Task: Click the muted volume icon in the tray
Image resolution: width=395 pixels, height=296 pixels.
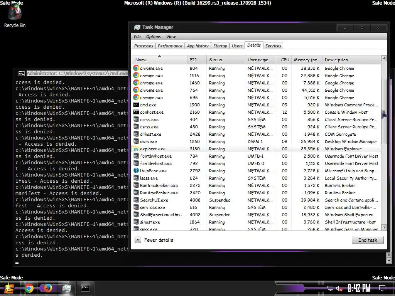Action: tap(339, 288)
